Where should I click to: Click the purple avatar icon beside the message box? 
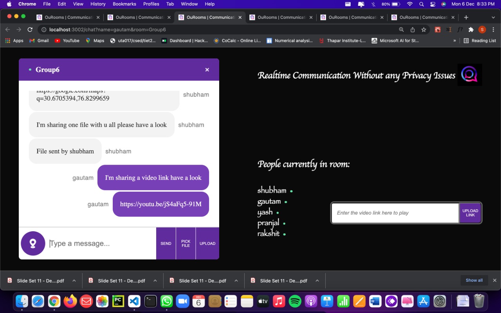click(33, 243)
